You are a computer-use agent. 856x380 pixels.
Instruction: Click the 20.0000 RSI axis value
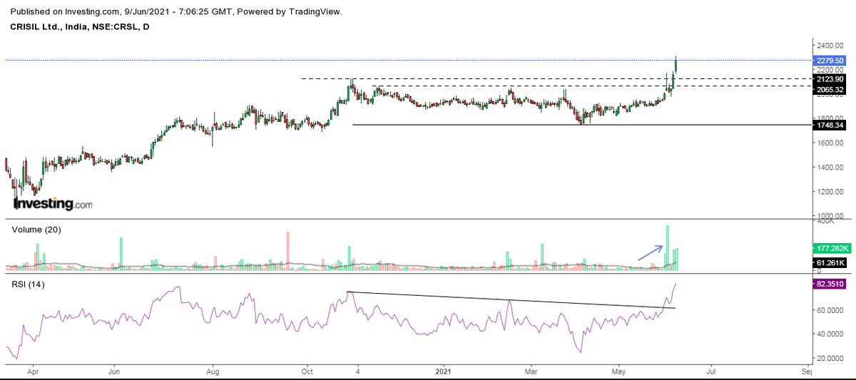[x=831, y=359]
